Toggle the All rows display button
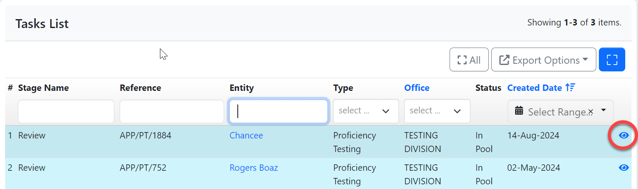 pos(469,60)
